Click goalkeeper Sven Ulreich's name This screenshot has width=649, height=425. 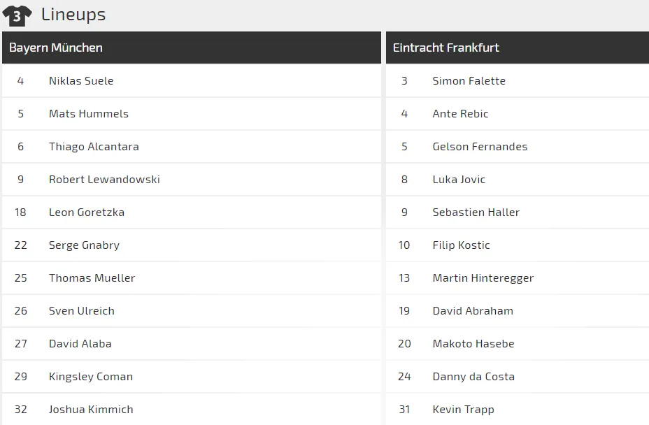click(82, 311)
